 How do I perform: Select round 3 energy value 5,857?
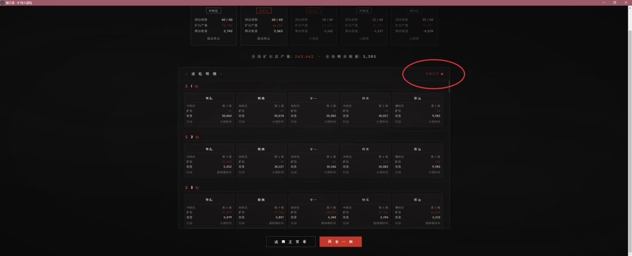click(x=279, y=217)
